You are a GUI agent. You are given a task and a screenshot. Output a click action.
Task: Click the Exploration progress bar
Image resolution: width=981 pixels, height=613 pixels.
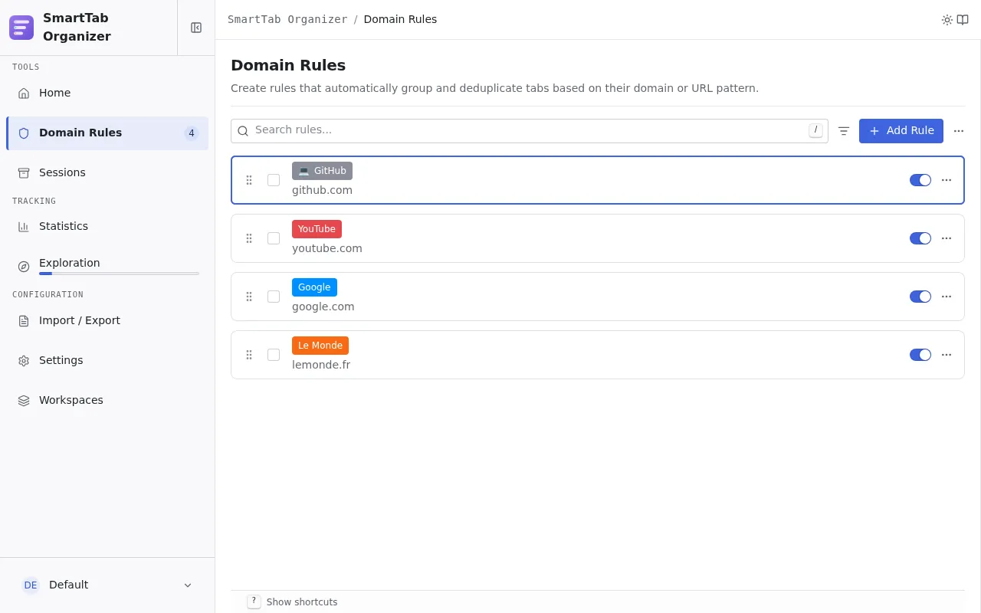tap(119, 274)
